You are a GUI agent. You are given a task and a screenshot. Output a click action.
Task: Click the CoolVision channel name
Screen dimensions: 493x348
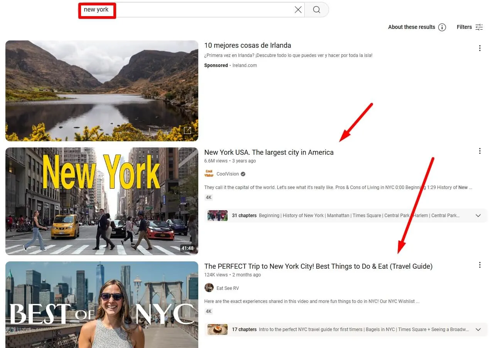pos(228,174)
